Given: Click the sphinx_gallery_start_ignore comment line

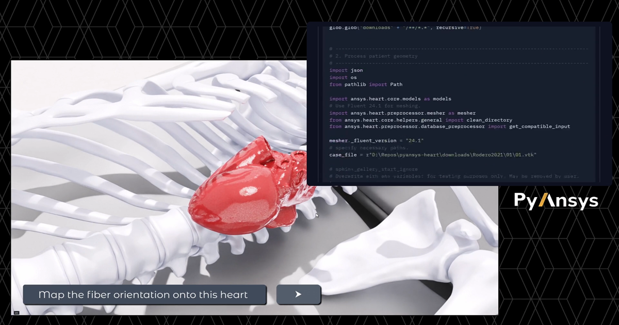Looking at the screenshot, I should (x=372, y=169).
